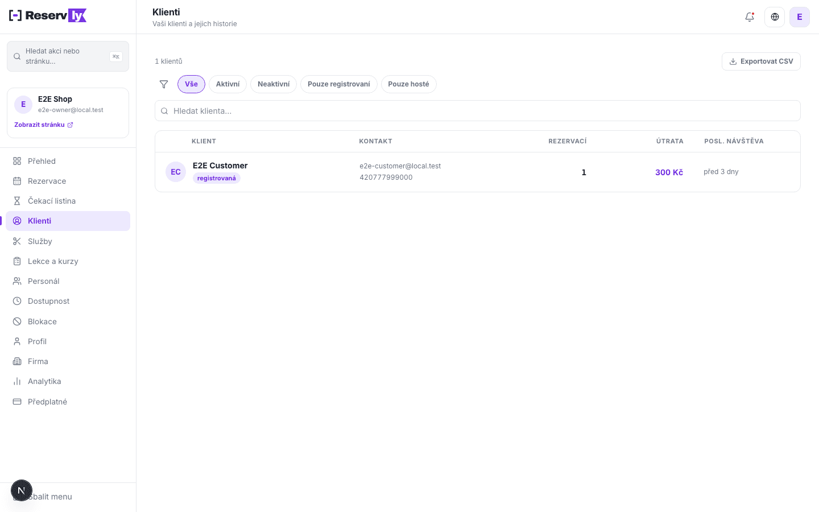Open Dostupnost settings

(68, 301)
